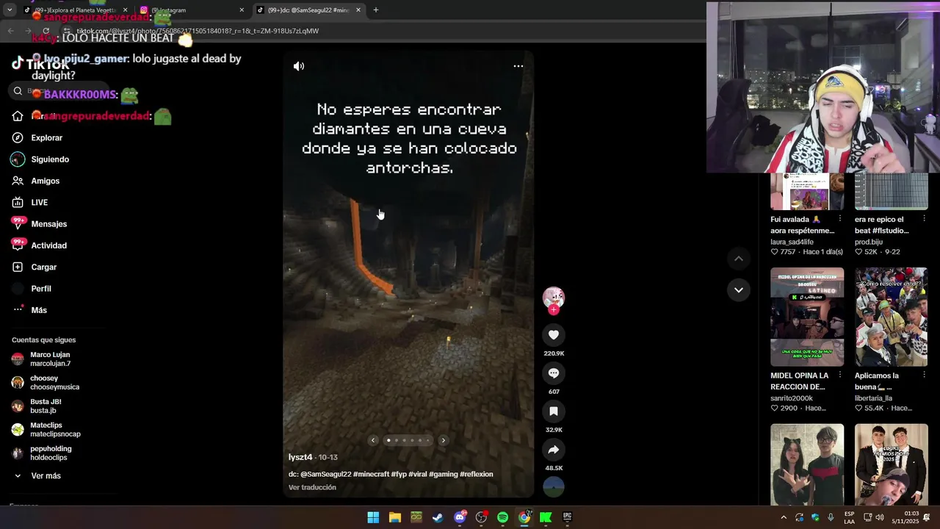Open volume control in system tray
This screenshot has width=940, height=529.
pyautogui.click(x=880, y=518)
